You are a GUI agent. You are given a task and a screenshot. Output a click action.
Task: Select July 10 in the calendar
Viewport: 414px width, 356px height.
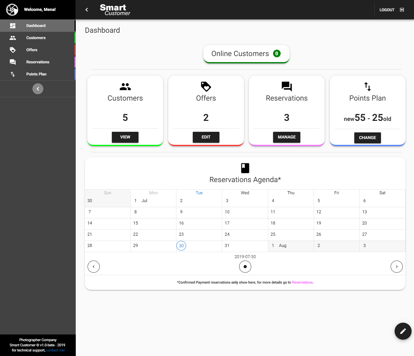(x=227, y=212)
